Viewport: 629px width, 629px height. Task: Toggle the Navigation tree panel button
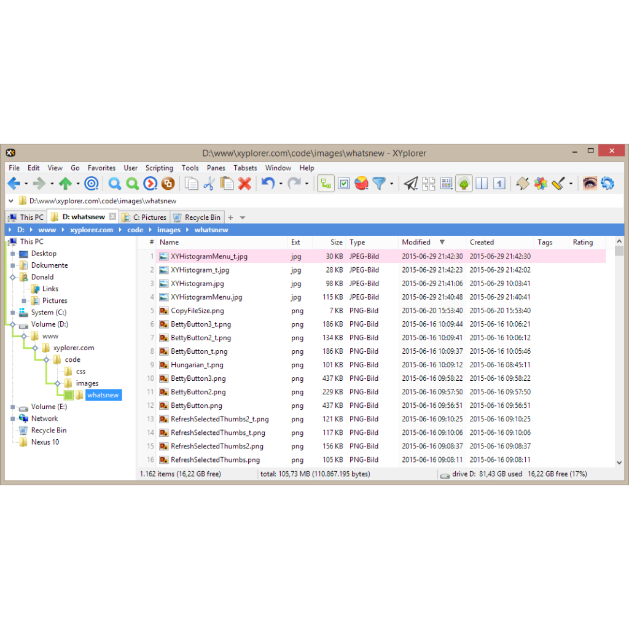click(326, 184)
